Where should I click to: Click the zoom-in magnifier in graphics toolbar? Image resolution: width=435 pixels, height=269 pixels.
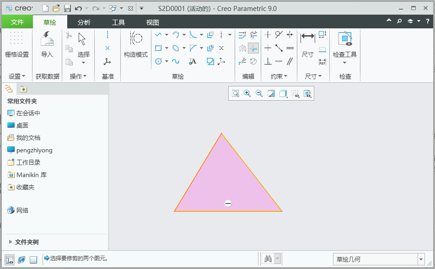(247, 93)
